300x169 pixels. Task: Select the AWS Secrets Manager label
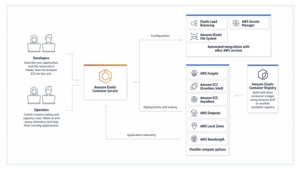coord(250,24)
